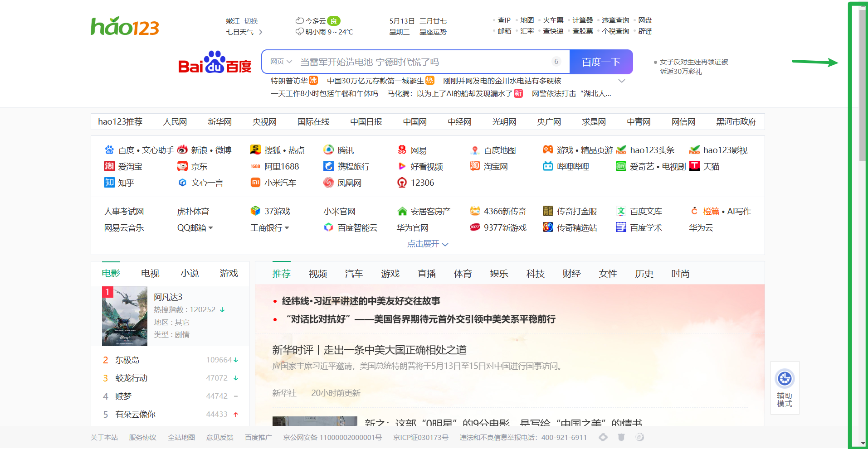Click the 百度文库 icon

(621, 211)
